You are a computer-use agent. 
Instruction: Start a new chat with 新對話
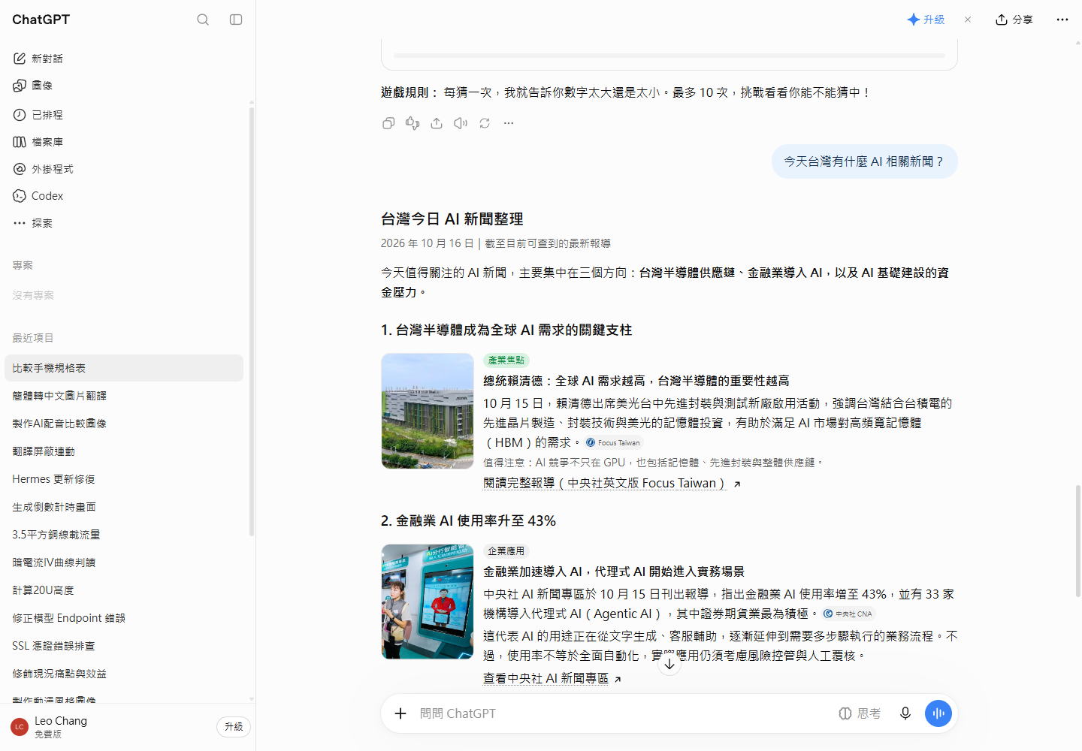[124, 59]
